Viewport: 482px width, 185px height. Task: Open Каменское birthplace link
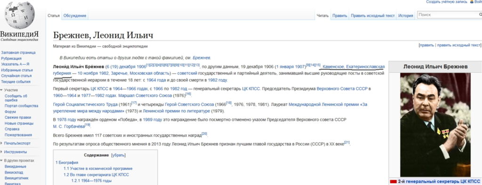[333, 67]
